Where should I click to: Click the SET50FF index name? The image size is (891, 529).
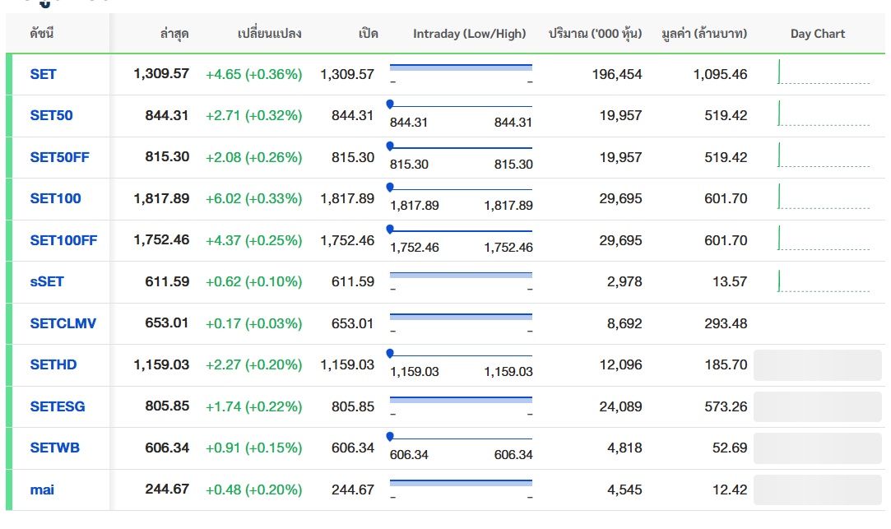pos(59,157)
